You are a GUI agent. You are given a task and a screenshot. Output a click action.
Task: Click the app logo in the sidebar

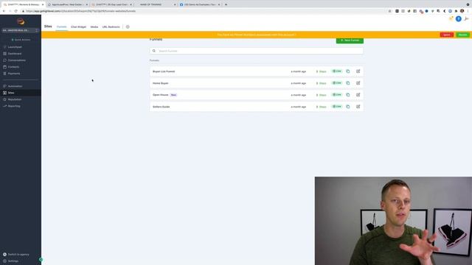point(21,21)
